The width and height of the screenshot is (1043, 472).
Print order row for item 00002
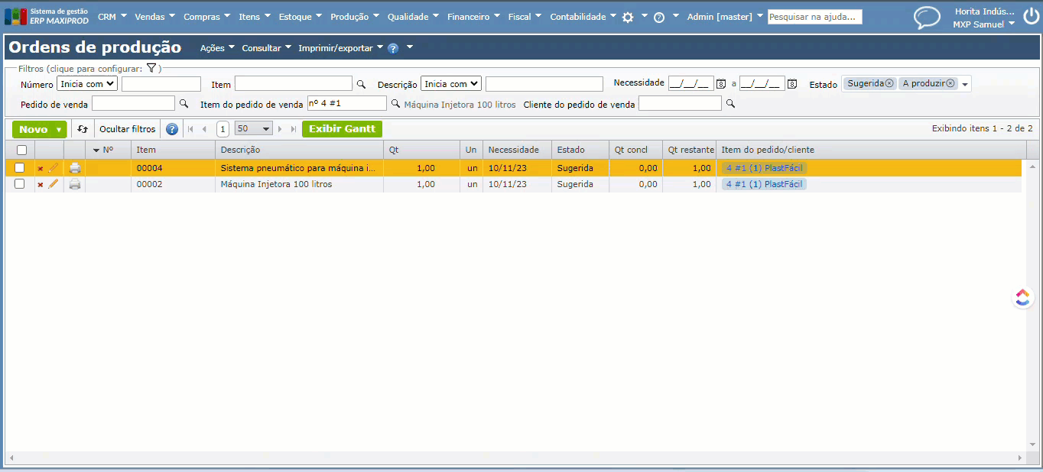74,184
